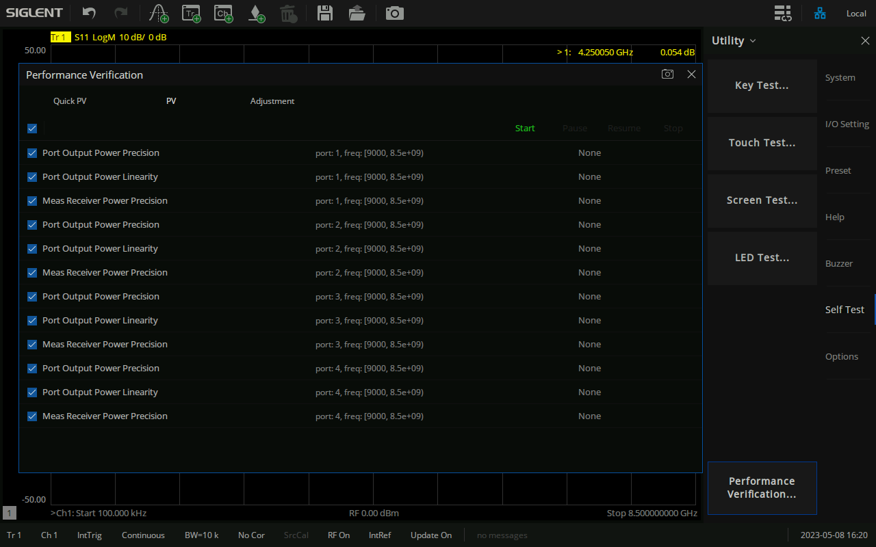The width and height of the screenshot is (876, 547).
Task: Add a new marker via toolbar icon
Action: 159,13
